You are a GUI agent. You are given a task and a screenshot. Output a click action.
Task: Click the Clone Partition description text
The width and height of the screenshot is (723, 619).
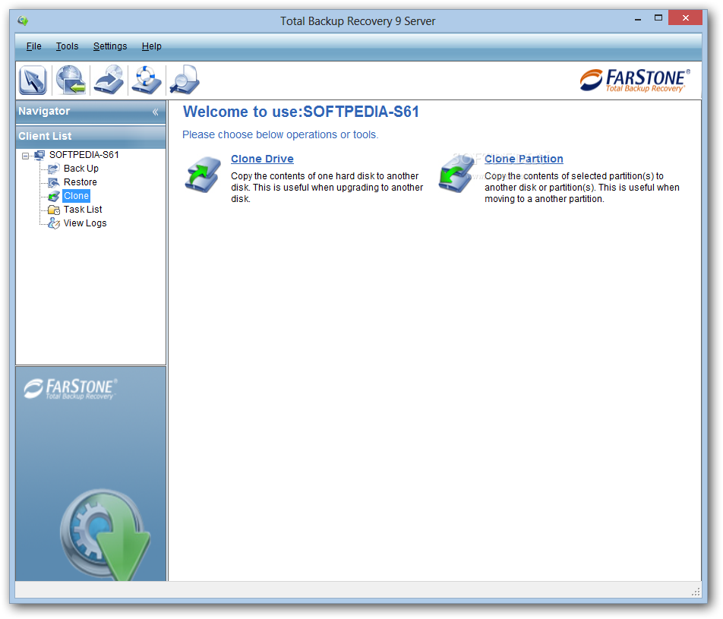(x=582, y=188)
